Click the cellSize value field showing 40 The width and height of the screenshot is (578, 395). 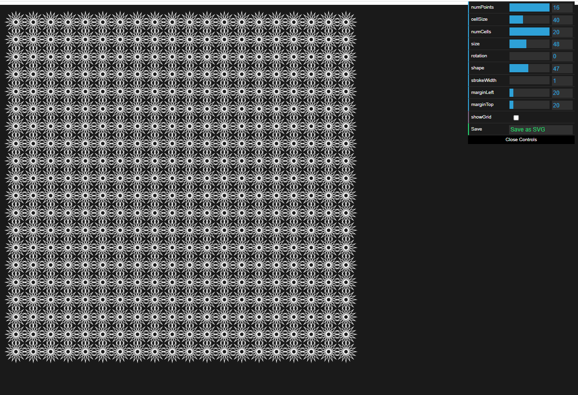click(562, 20)
